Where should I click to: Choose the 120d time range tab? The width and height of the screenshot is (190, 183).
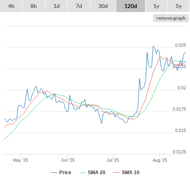tap(131, 6)
